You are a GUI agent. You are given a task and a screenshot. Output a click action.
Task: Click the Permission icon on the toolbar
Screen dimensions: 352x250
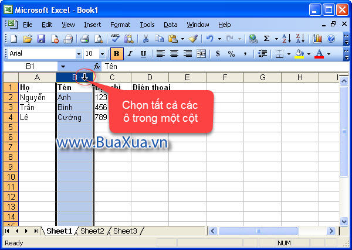pyautogui.click(x=55, y=39)
